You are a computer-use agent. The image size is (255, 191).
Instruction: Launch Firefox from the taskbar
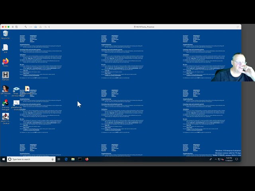pyautogui.click(x=87, y=159)
